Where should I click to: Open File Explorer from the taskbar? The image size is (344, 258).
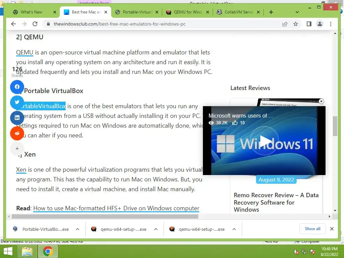point(27,251)
